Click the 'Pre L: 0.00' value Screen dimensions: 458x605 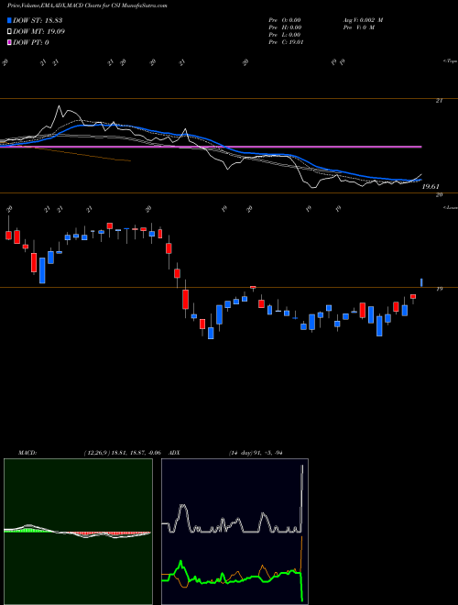[x=285, y=35]
